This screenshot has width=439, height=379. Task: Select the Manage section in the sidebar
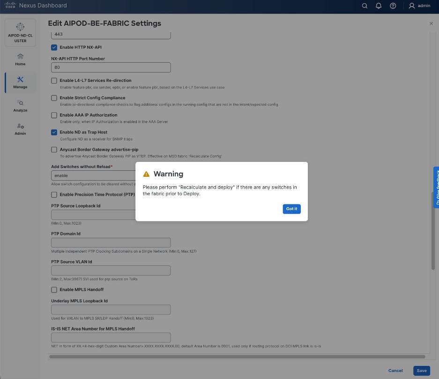click(20, 83)
